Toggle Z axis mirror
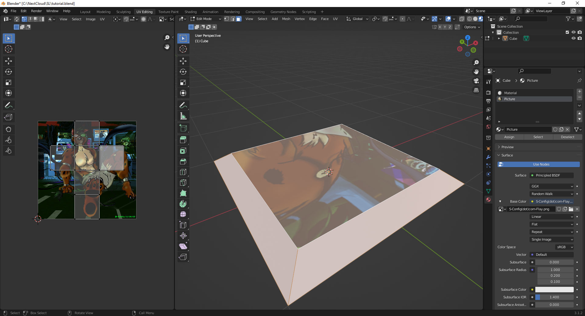The height and width of the screenshot is (316, 585). (450, 27)
